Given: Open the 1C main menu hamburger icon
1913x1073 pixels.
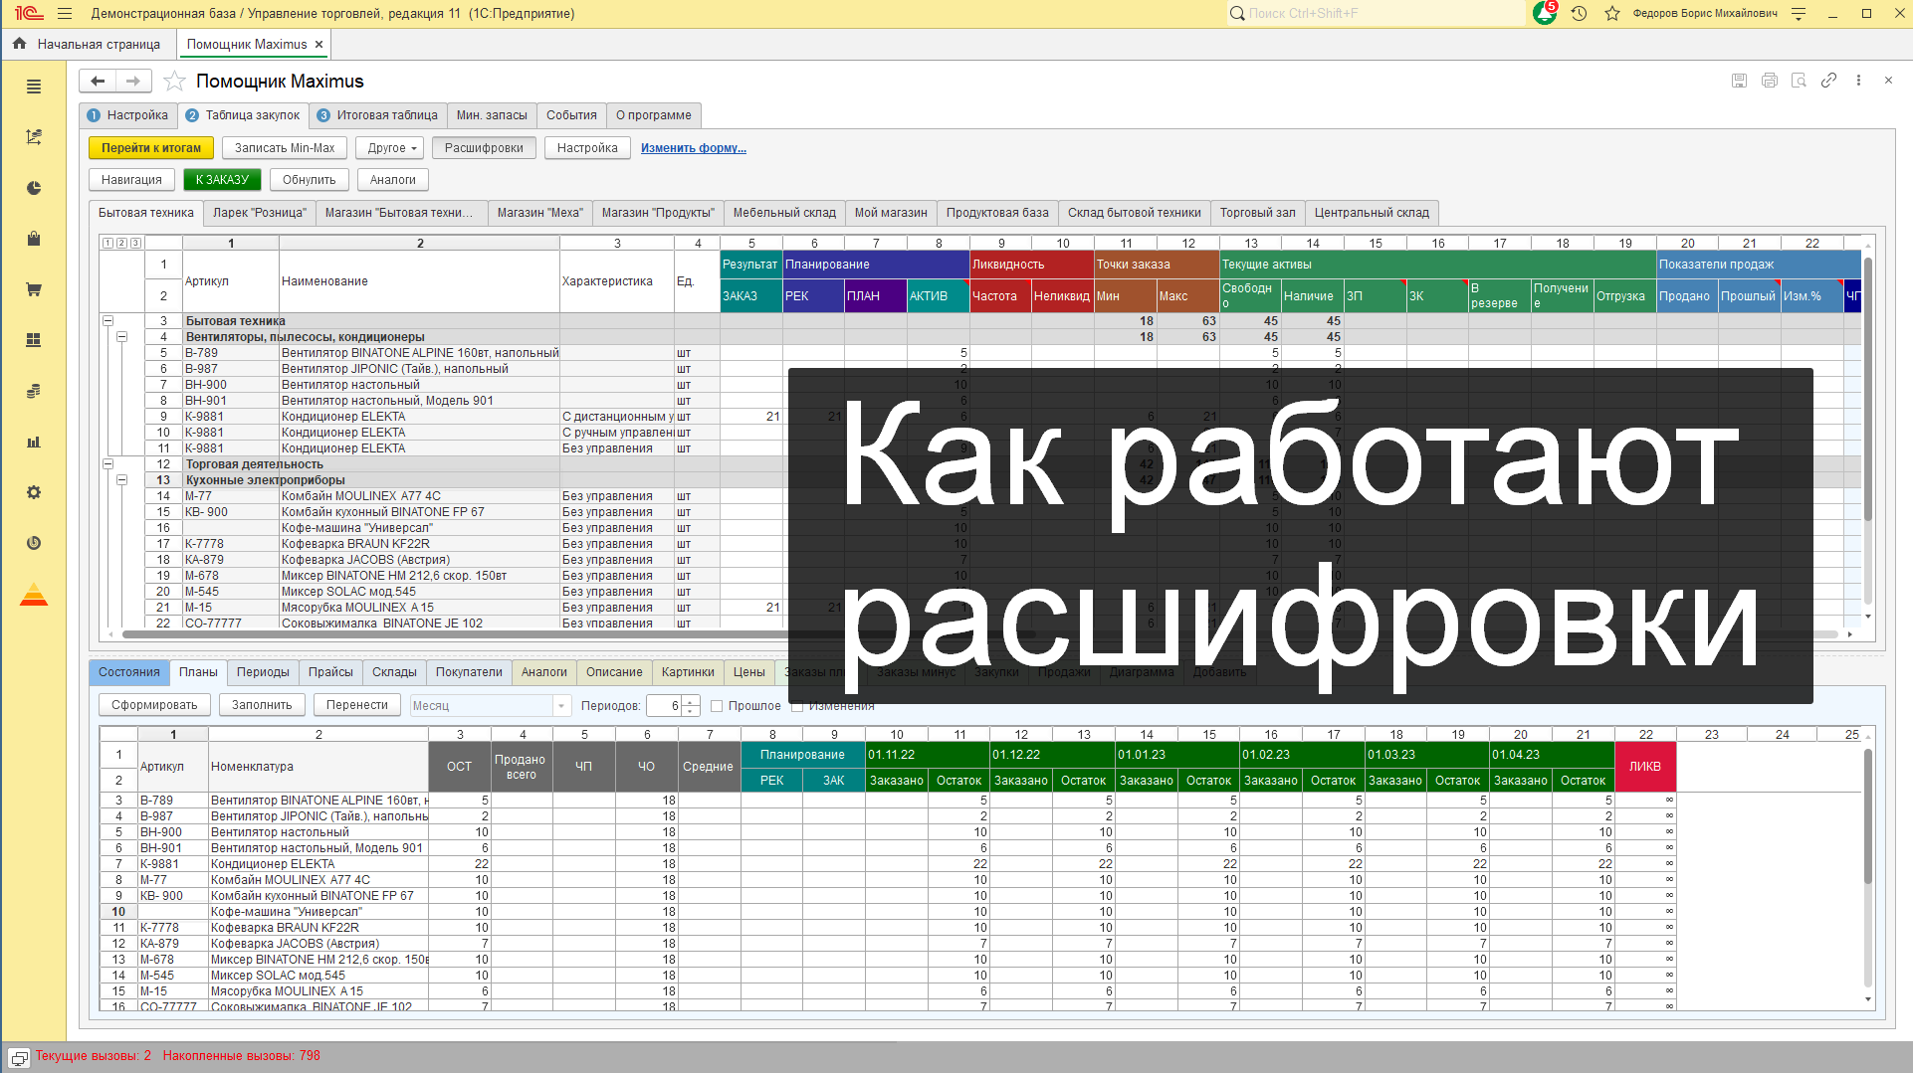Looking at the screenshot, I should [x=65, y=14].
